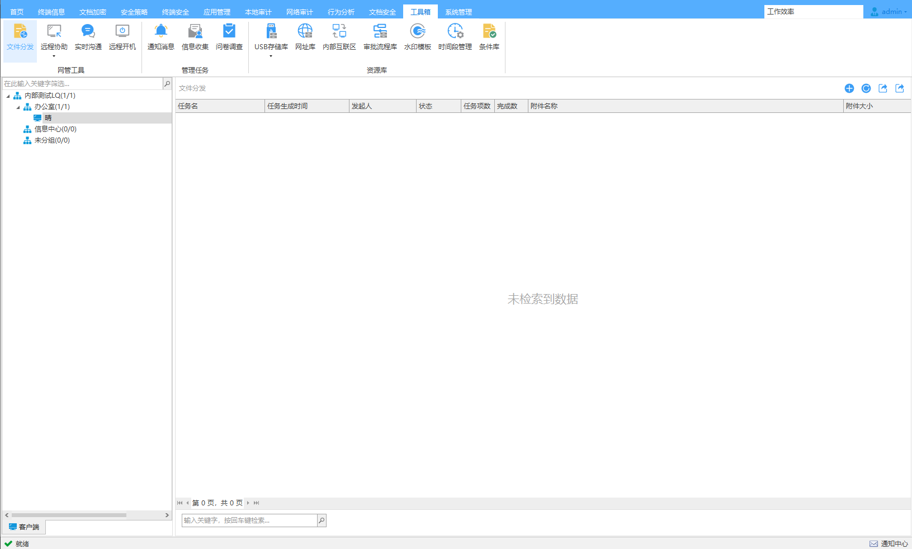Image resolution: width=912 pixels, height=549 pixels.
Task: Focus the task keyword search field
Action: tap(249, 520)
